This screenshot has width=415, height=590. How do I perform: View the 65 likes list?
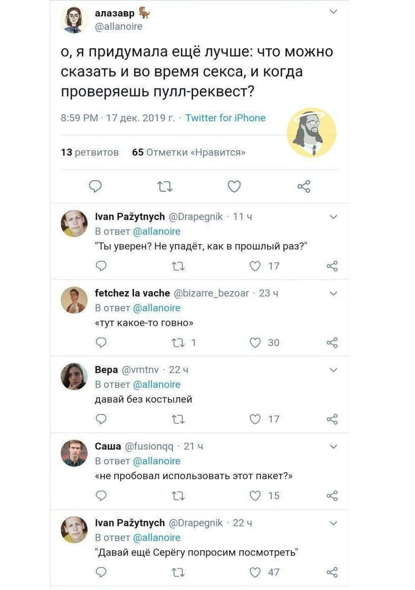[188, 152]
